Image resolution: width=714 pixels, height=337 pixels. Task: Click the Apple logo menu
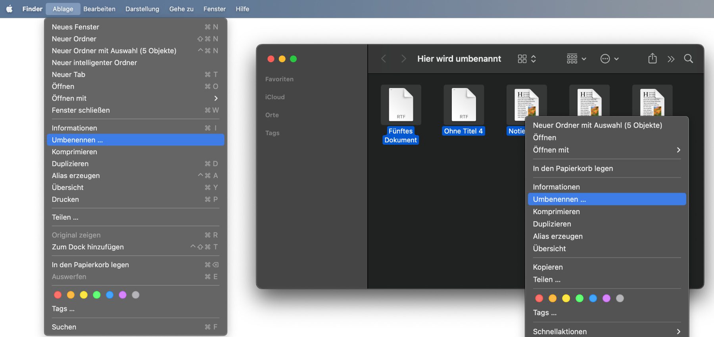coord(10,9)
